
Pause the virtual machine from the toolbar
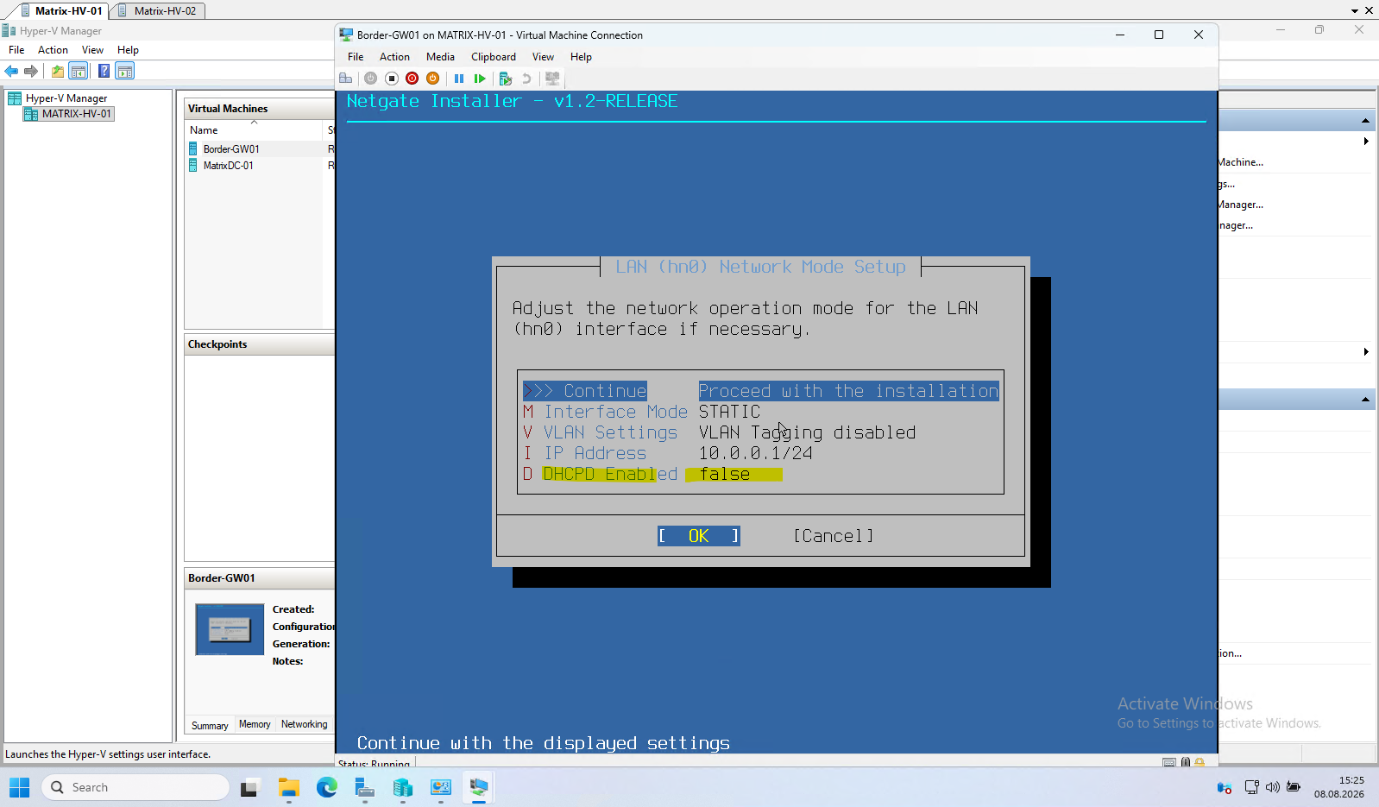click(459, 79)
